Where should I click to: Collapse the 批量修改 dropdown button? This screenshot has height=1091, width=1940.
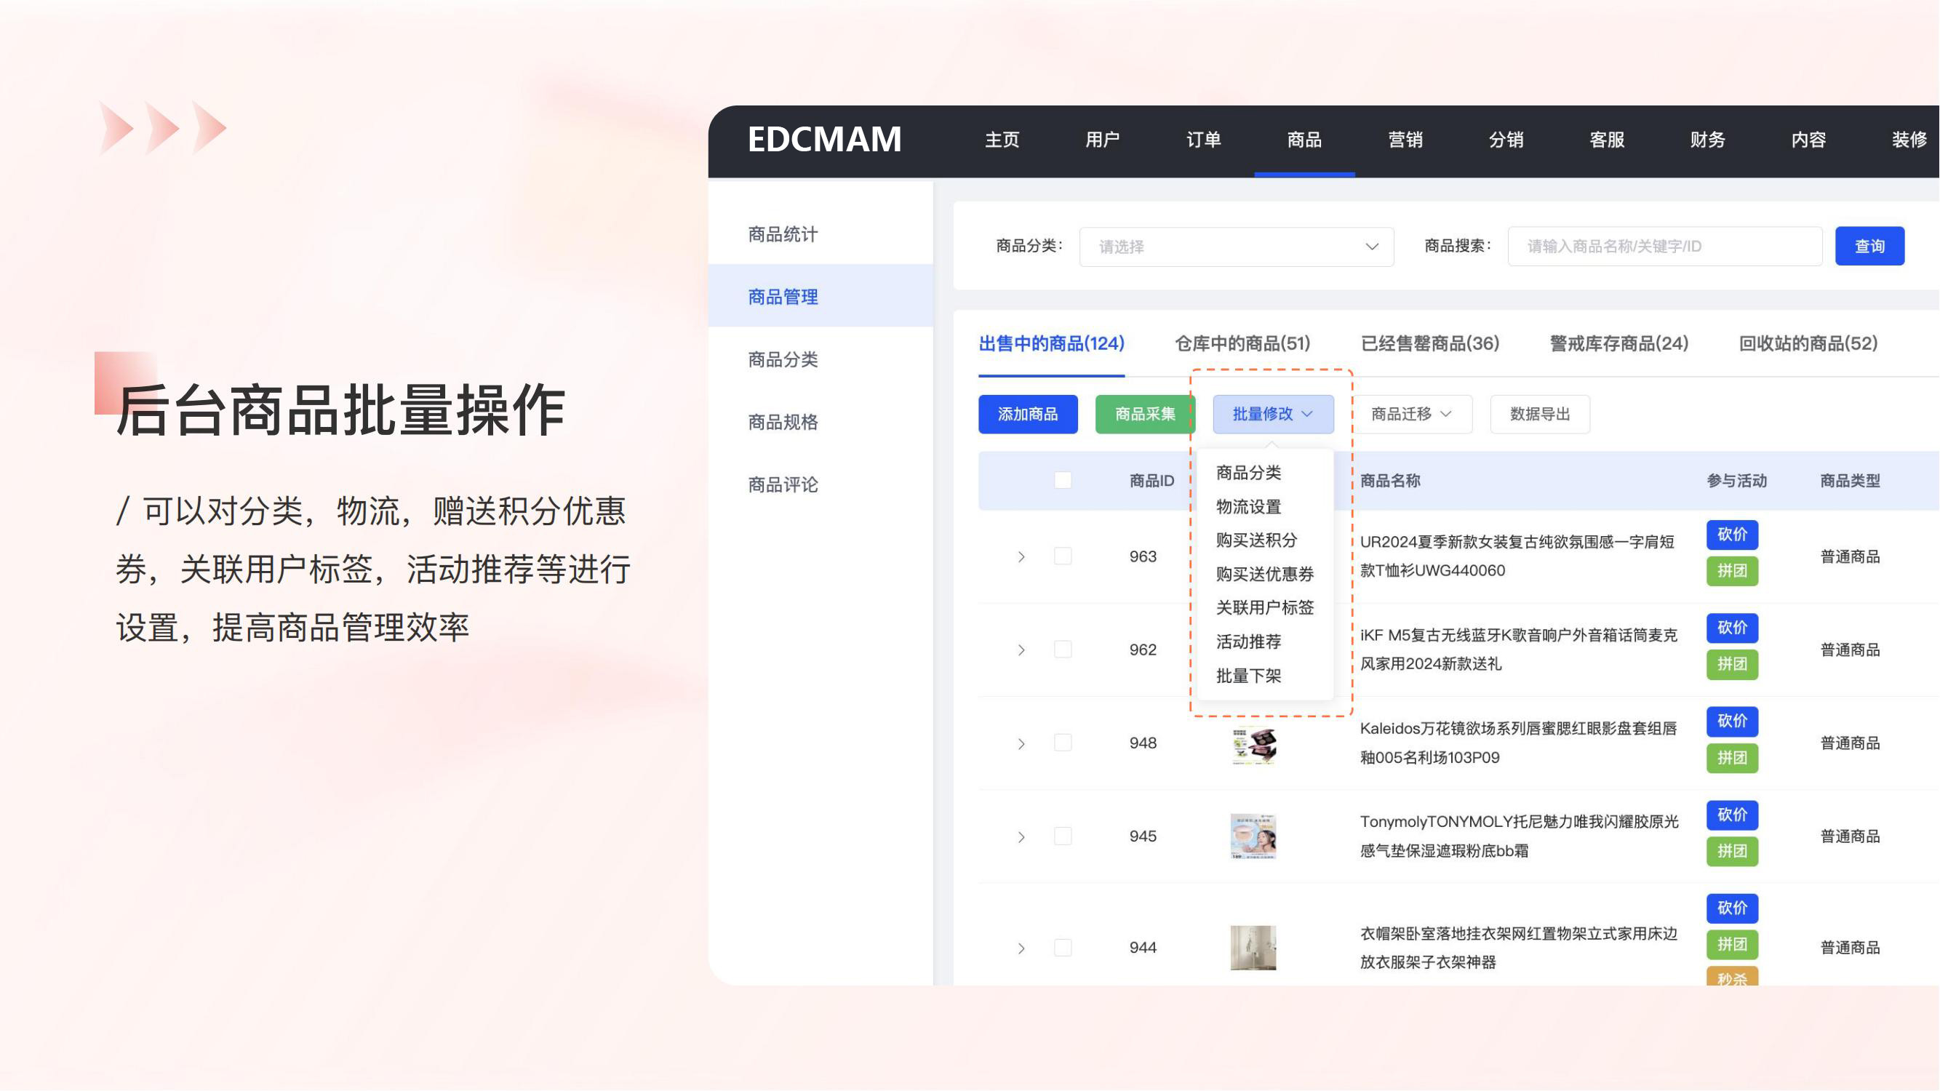tap(1273, 414)
